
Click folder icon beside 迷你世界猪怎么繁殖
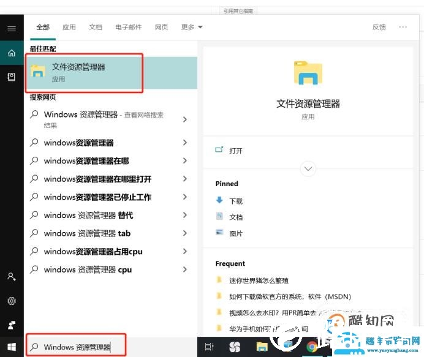(x=219, y=279)
